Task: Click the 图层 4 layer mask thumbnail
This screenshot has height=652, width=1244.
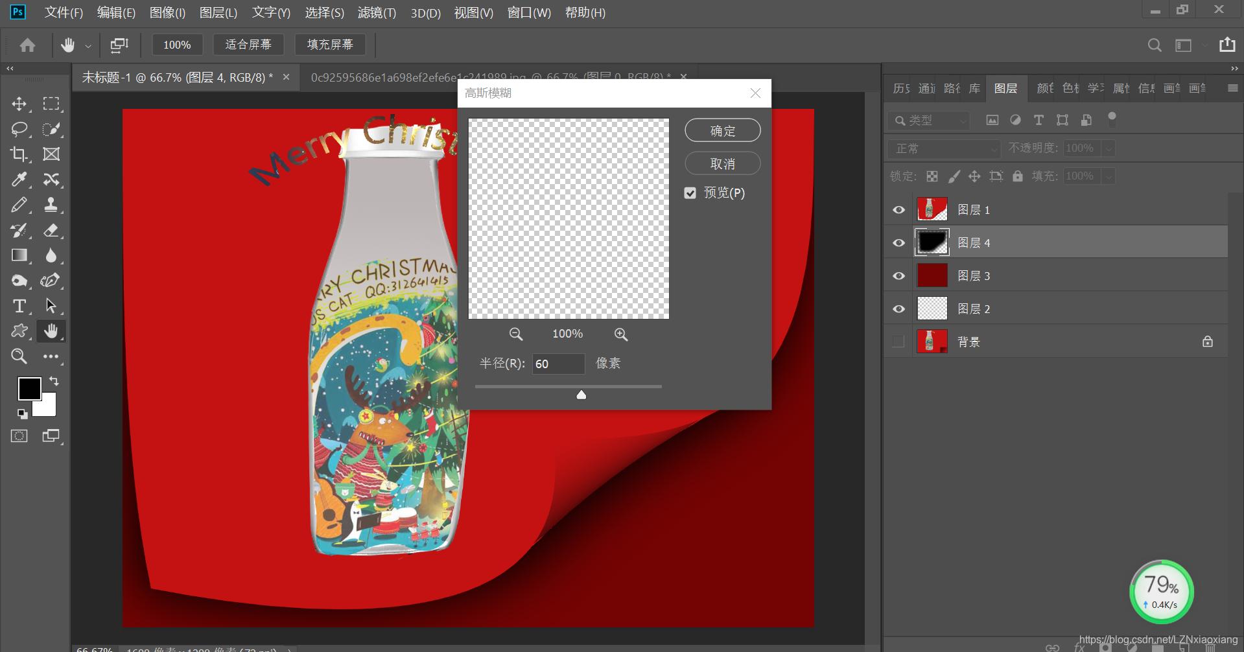Action: [932, 242]
